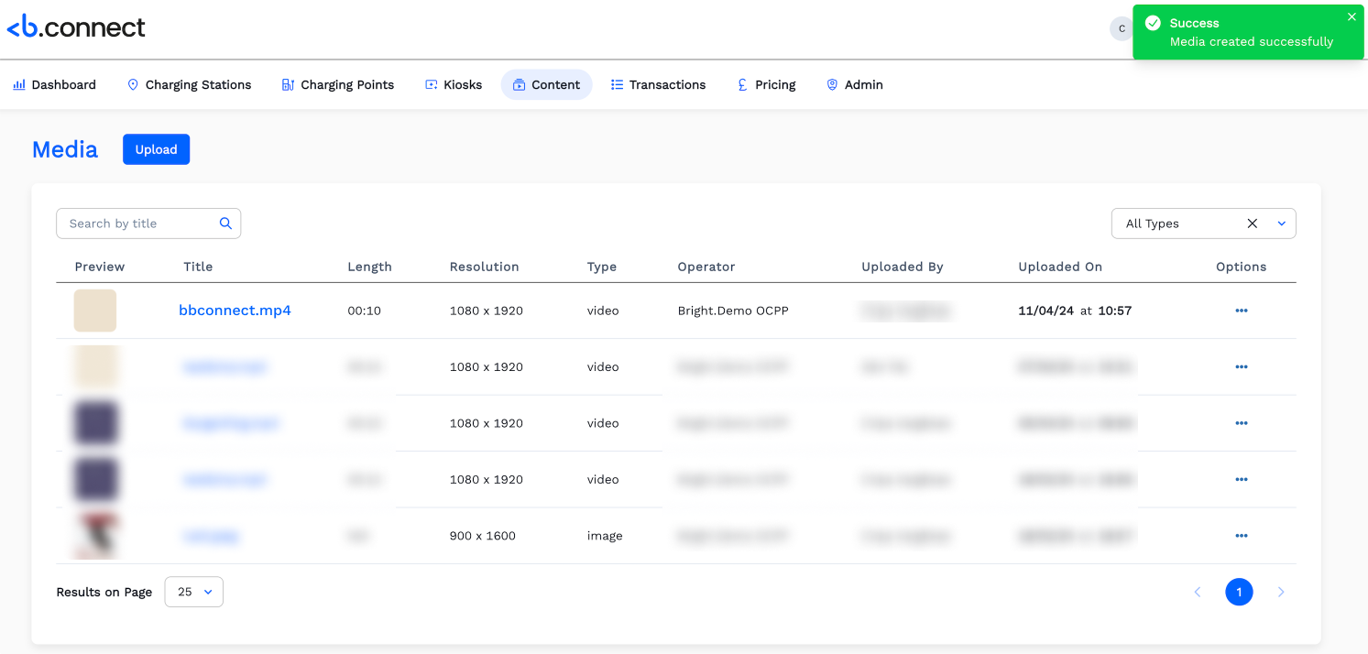This screenshot has width=1368, height=654.
Task: Go to previous page arrow
Action: (1197, 592)
